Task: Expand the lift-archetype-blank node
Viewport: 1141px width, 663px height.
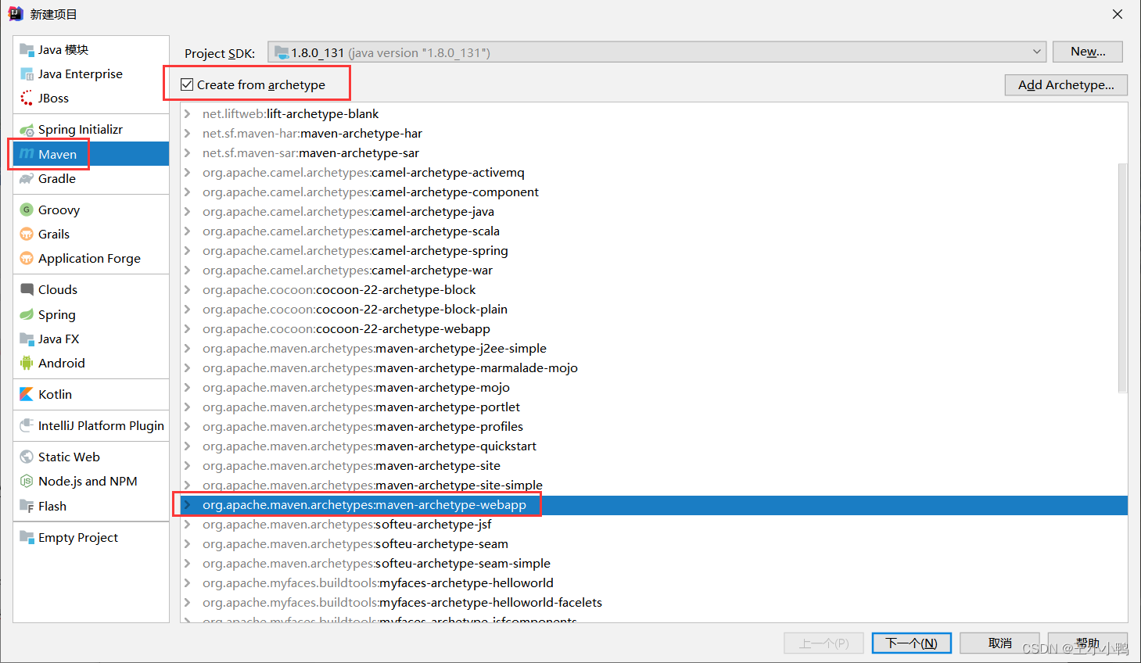Action: click(x=188, y=113)
